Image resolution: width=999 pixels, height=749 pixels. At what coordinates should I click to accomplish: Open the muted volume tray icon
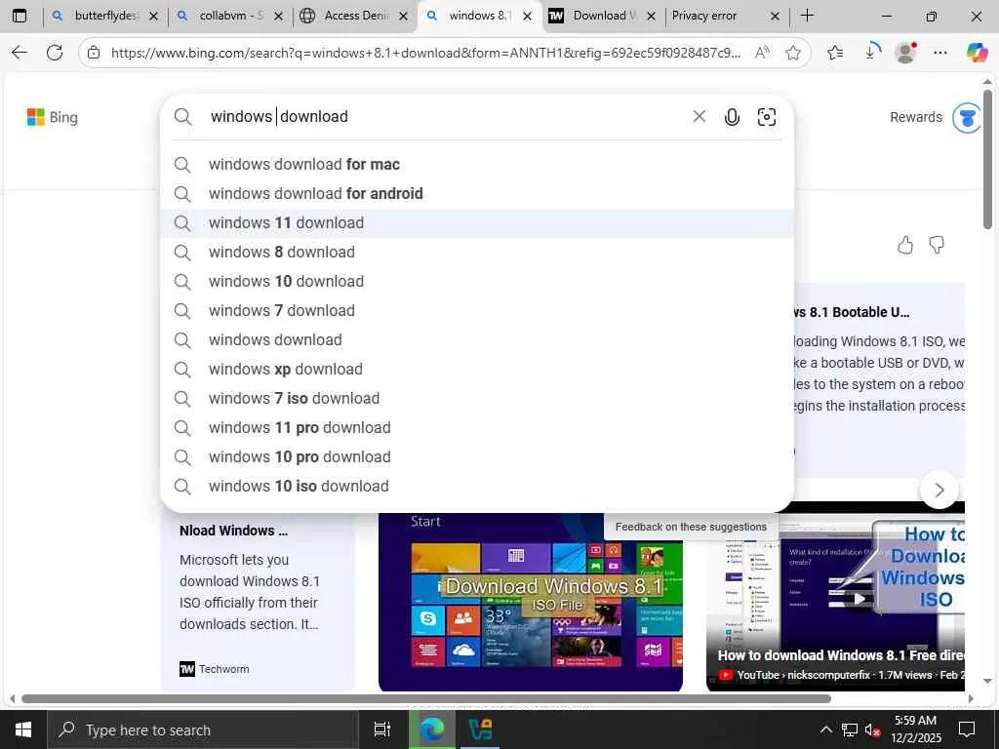pos(872,729)
